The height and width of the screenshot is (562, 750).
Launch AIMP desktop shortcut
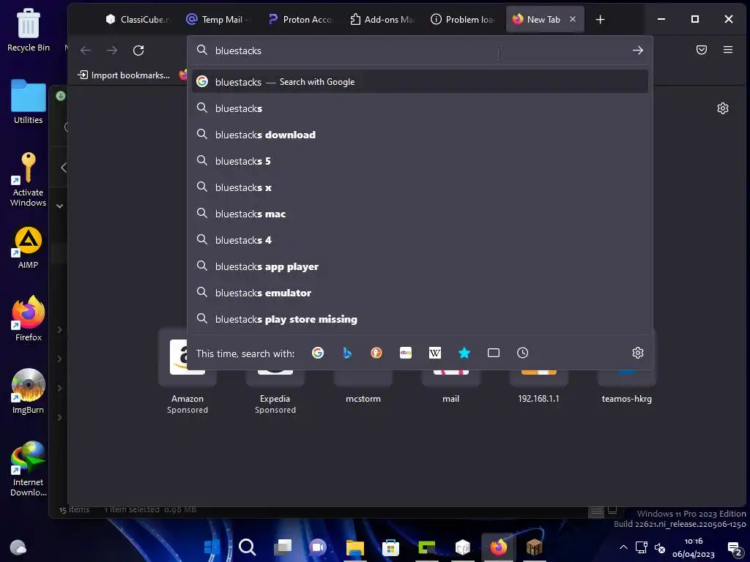[29, 247]
